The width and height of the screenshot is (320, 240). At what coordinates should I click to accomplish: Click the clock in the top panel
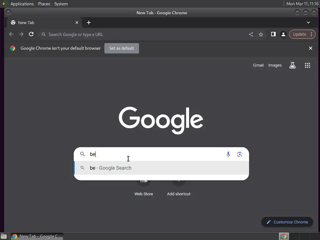pyautogui.click(x=302, y=4)
